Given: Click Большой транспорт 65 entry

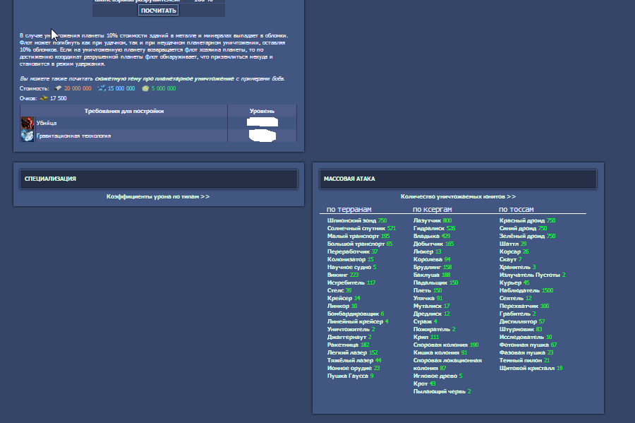Looking at the screenshot, I should point(360,244).
